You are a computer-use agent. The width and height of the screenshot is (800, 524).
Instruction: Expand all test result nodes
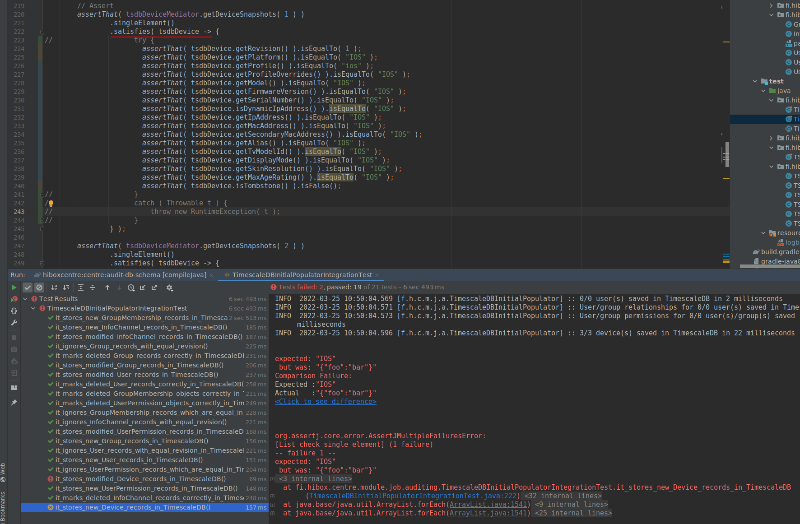point(81,288)
